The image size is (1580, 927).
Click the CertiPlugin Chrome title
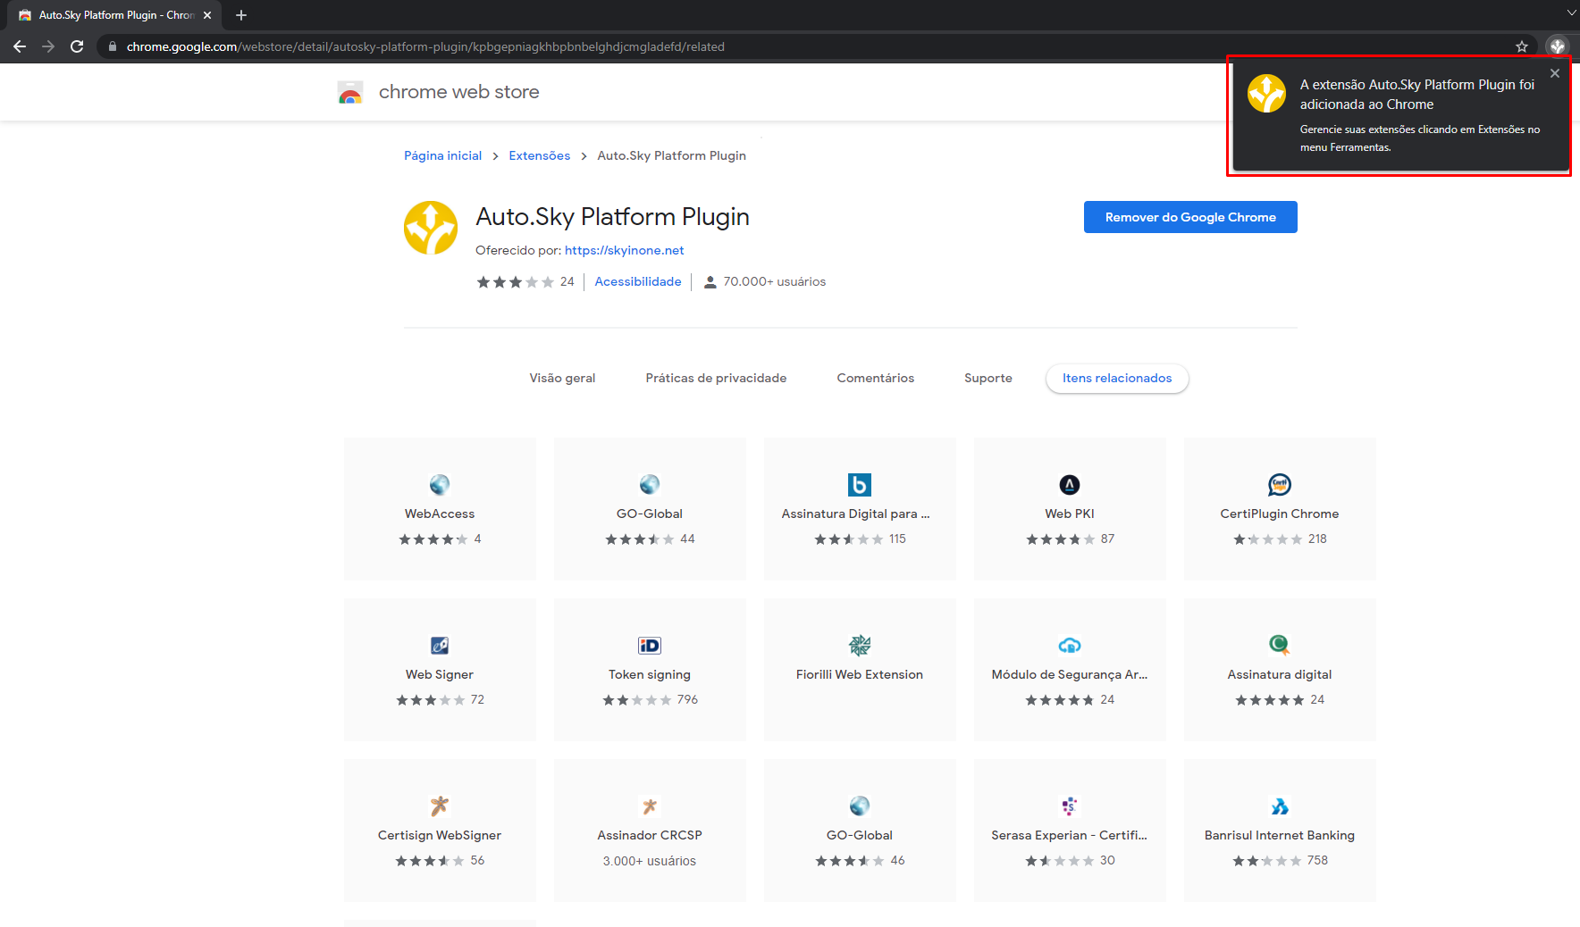(x=1280, y=514)
